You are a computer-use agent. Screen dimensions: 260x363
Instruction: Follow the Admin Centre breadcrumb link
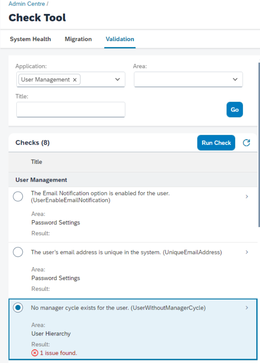click(27, 4)
